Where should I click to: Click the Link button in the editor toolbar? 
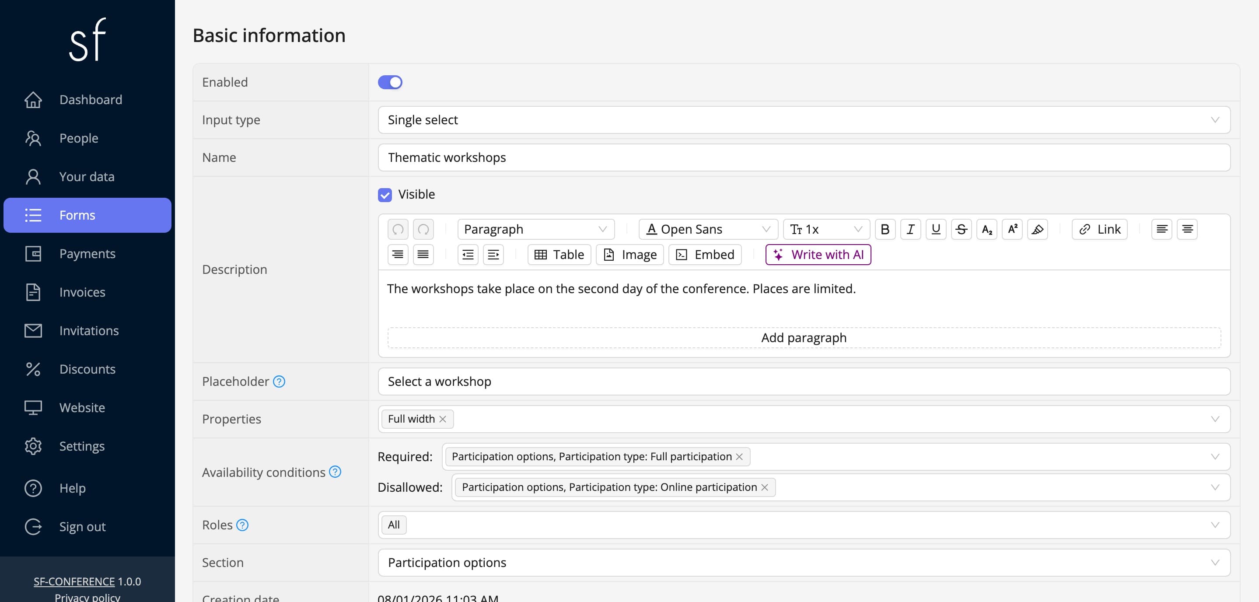point(1100,229)
